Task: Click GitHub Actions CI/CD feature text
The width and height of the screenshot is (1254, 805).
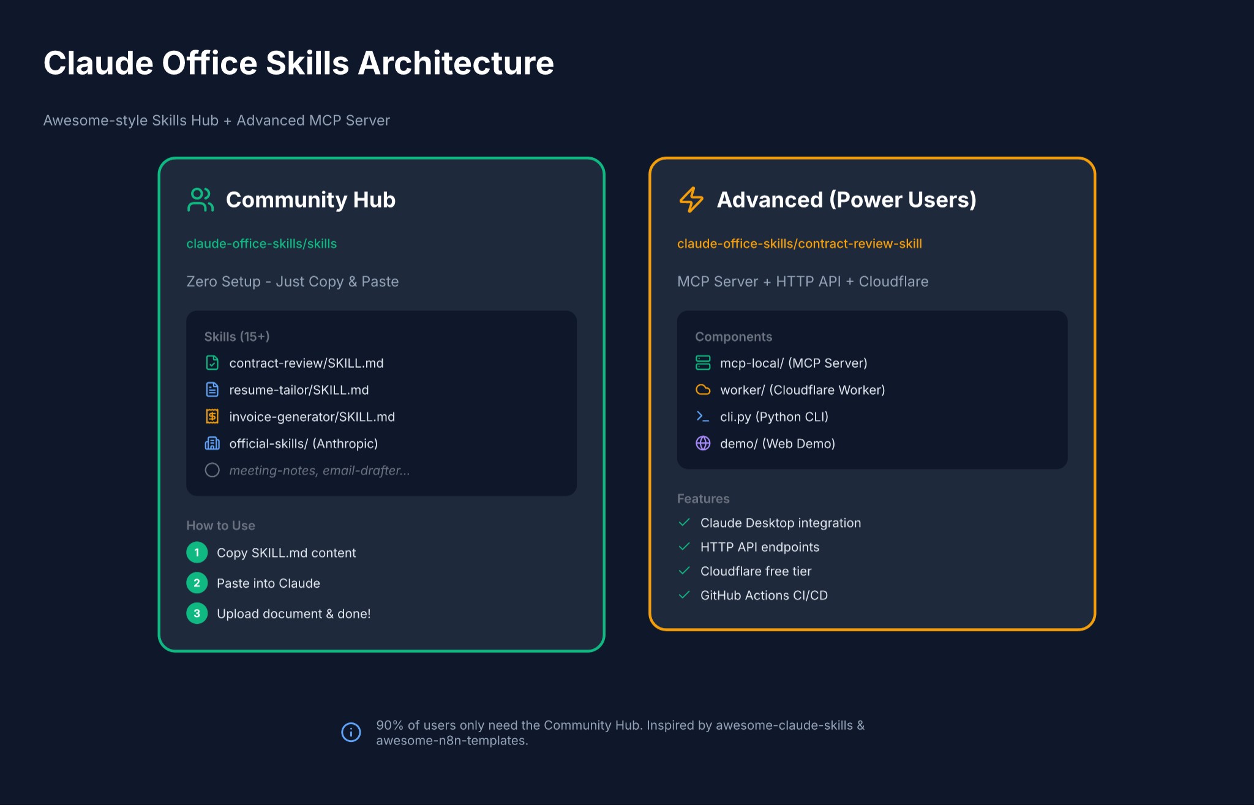Action: [764, 596]
